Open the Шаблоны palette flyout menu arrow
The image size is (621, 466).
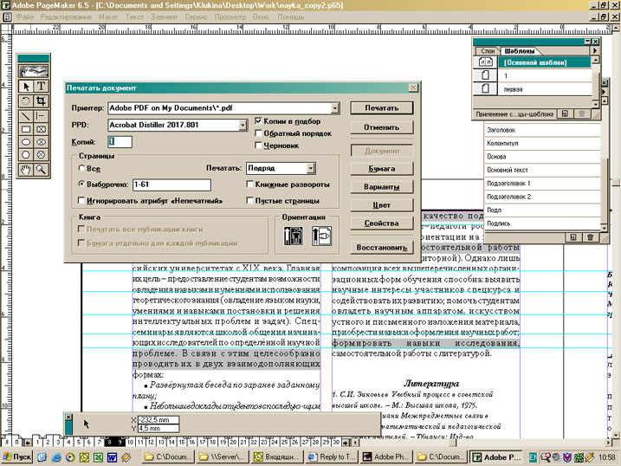594,51
